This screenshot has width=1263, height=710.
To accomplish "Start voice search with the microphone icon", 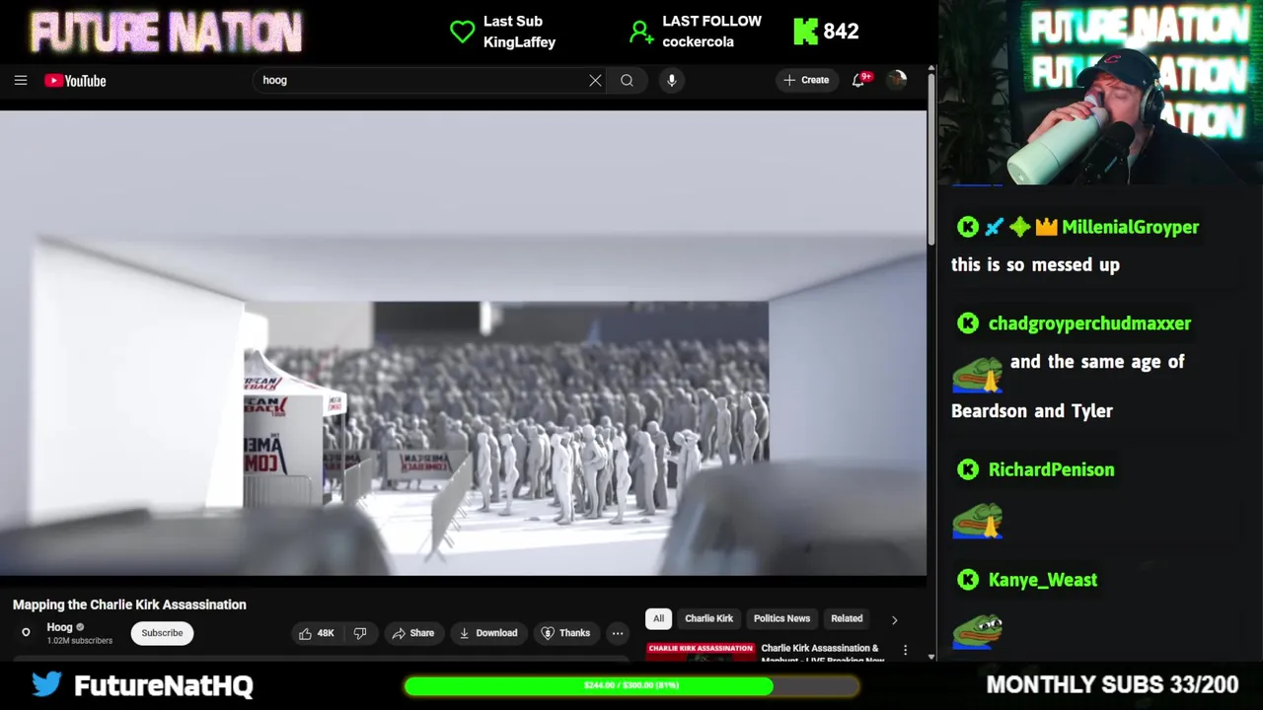I will 671,81.
